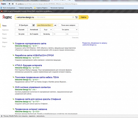This screenshot has width=138, height=118.
Task: Switch to 'Видео' search section
Action: (4, 34)
